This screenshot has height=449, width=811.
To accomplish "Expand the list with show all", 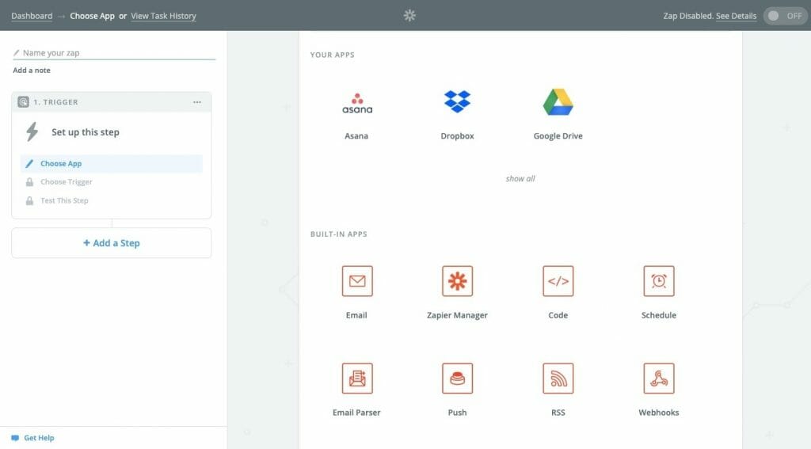I will (x=520, y=178).
